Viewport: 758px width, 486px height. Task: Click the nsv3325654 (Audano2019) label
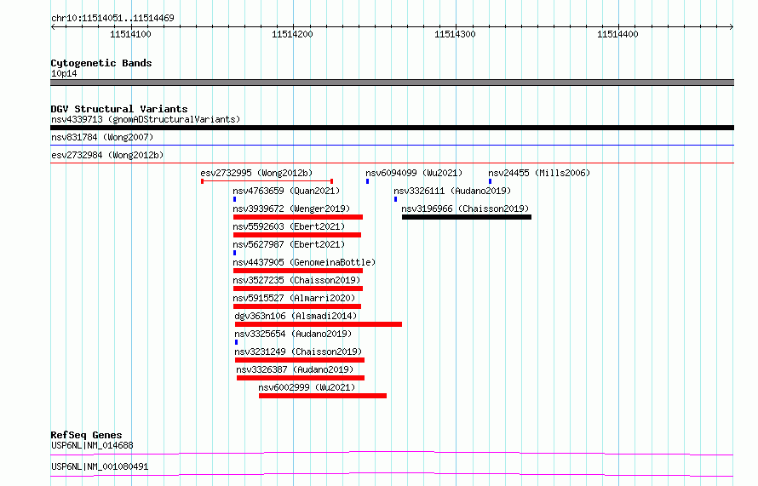pos(293,334)
